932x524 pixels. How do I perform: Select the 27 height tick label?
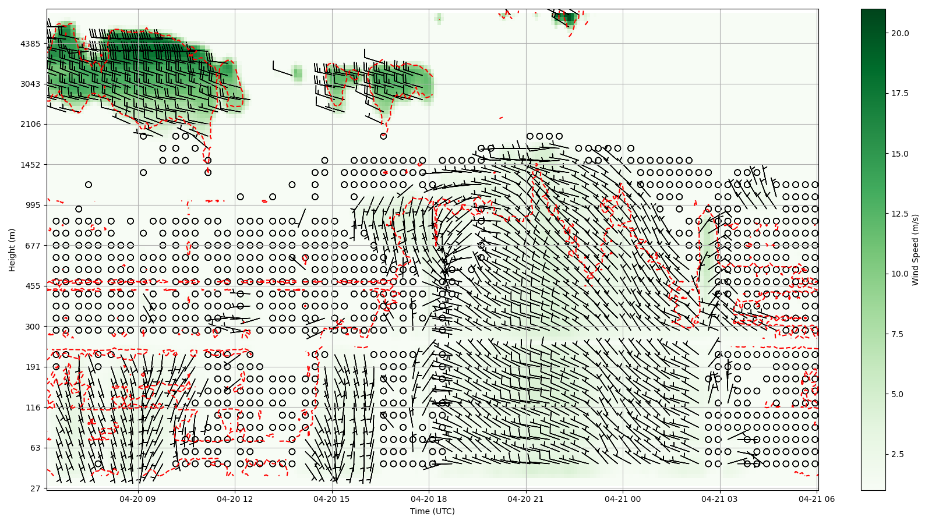pos(35,488)
